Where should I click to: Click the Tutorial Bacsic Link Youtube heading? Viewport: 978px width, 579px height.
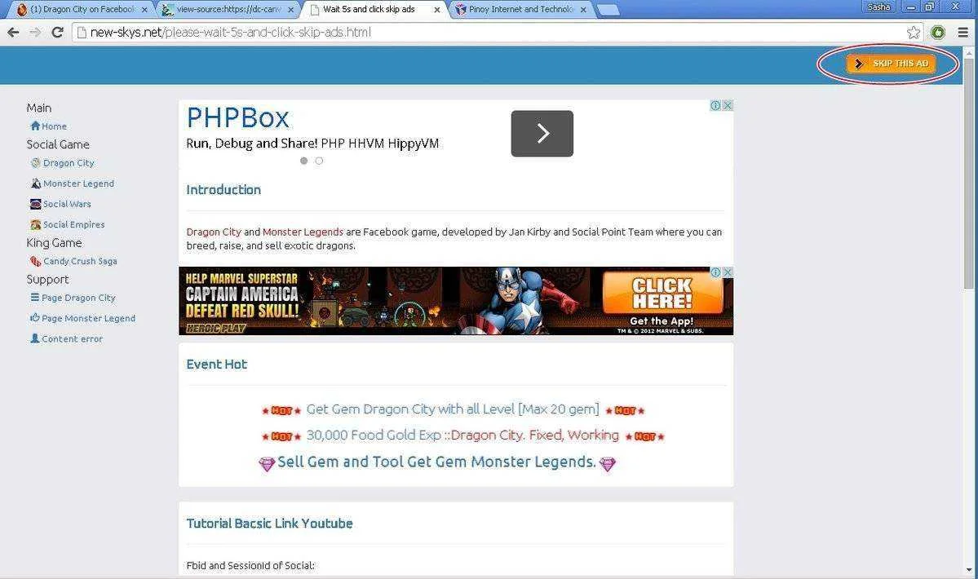(269, 524)
